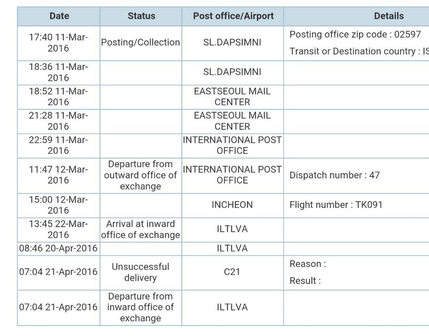Select the Unsuccessful delivery status cell

pos(141,272)
